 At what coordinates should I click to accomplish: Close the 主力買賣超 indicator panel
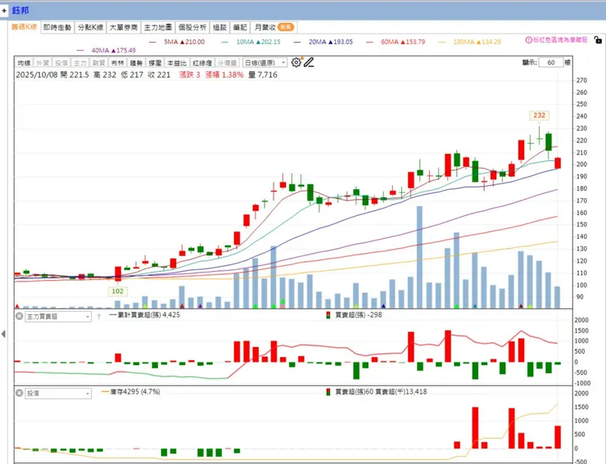tap(19, 317)
